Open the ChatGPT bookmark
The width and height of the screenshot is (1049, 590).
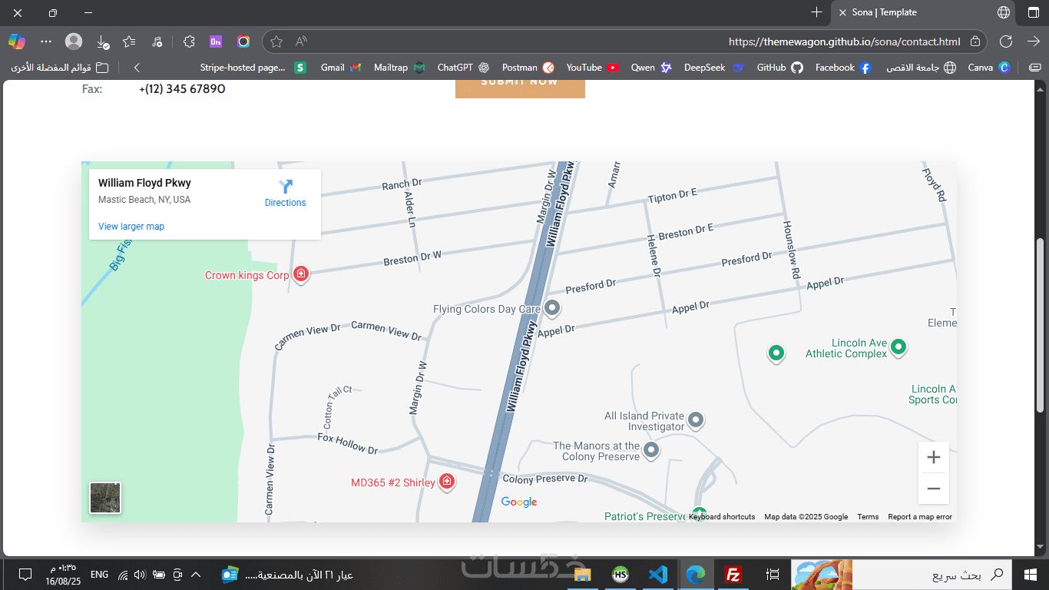coord(463,68)
